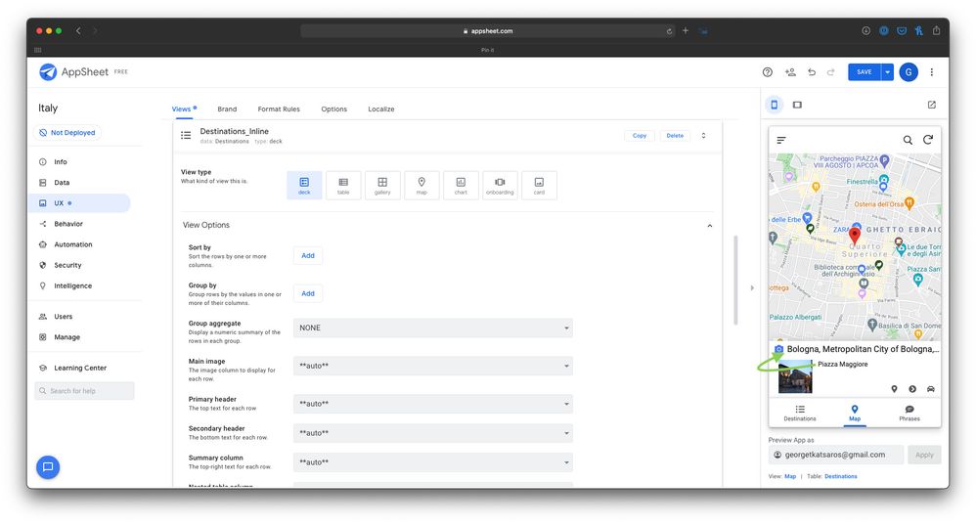
Task: Click the Search for help field
Action: click(85, 391)
